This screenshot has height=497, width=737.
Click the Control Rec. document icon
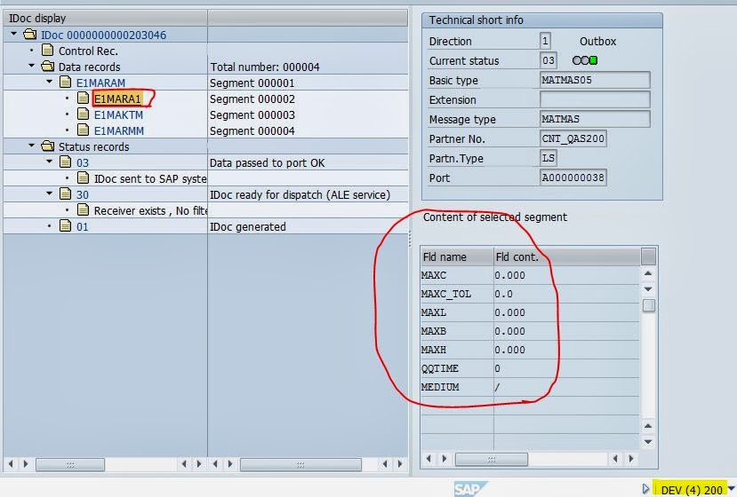click(47, 50)
